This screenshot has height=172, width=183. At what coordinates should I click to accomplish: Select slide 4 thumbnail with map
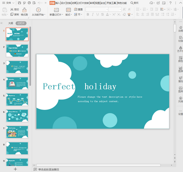click(x=17, y=83)
